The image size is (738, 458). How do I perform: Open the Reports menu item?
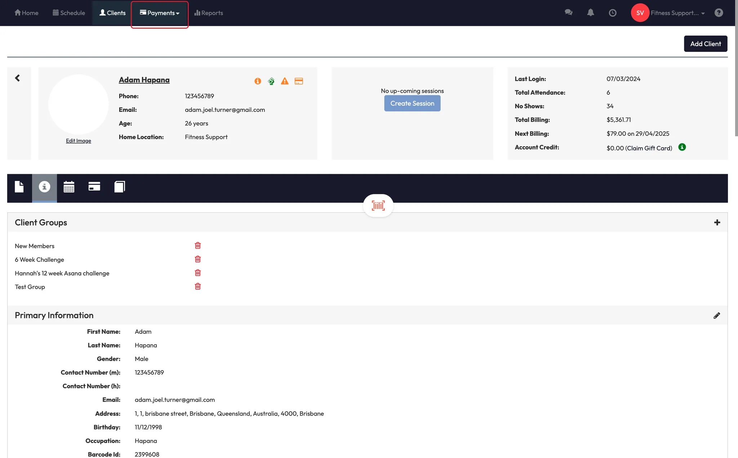pyautogui.click(x=209, y=13)
